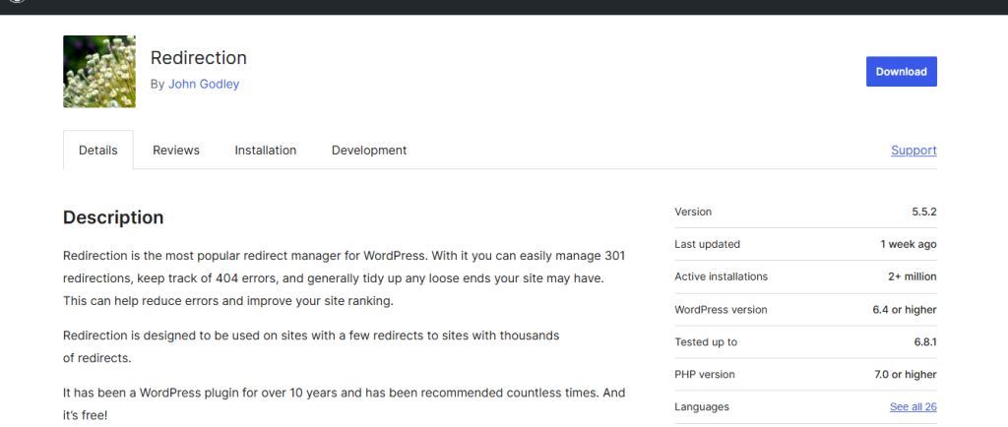The height and width of the screenshot is (427, 1008).
Task: Click the PHP version 7.0 or higher value
Action: click(x=904, y=375)
